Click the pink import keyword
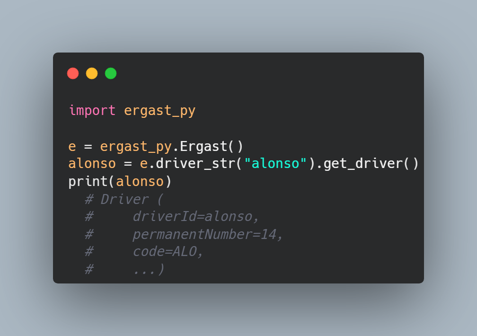The image size is (477, 336). tap(92, 110)
